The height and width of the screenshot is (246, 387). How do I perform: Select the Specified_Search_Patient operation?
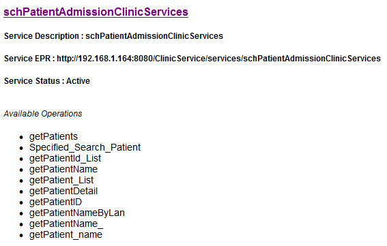pyautogui.click(x=85, y=147)
